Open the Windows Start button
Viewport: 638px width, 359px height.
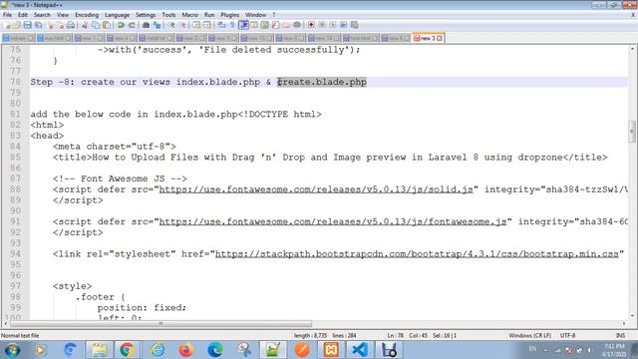click(12, 350)
